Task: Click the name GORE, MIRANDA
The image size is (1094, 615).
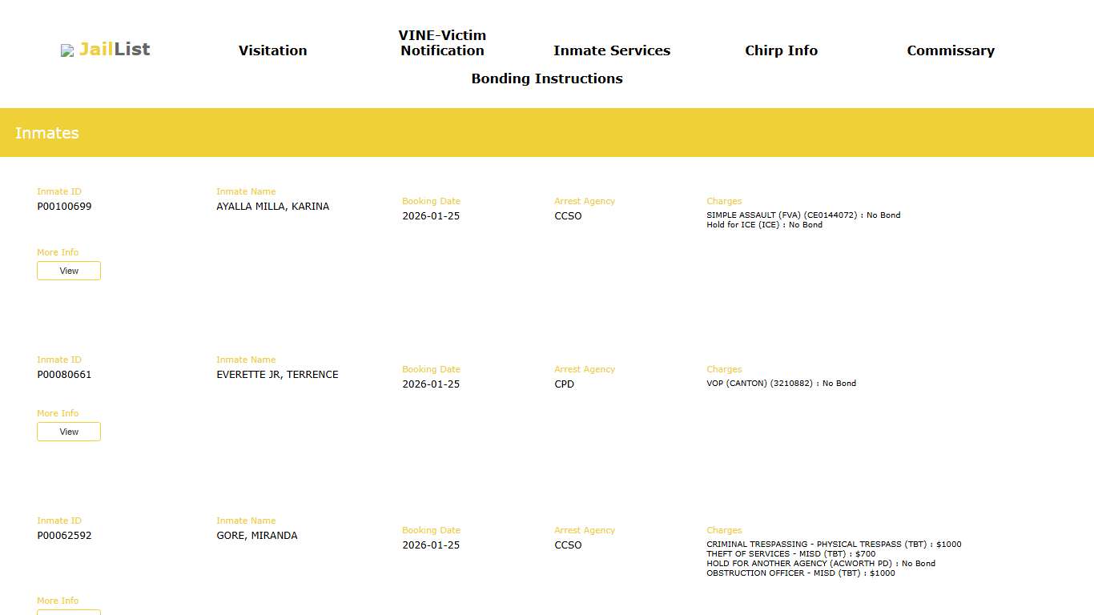Action: pyautogui.click(x=256, y=536)
